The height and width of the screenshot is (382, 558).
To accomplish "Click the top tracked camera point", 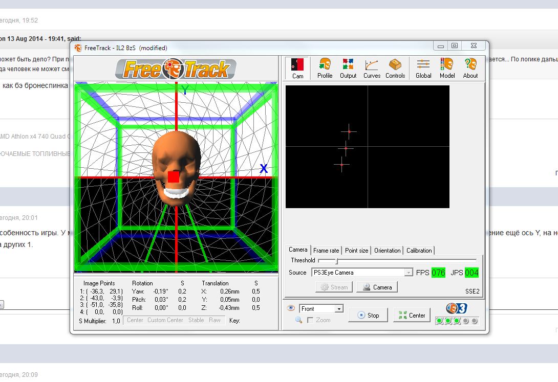I will pos(349,131).
